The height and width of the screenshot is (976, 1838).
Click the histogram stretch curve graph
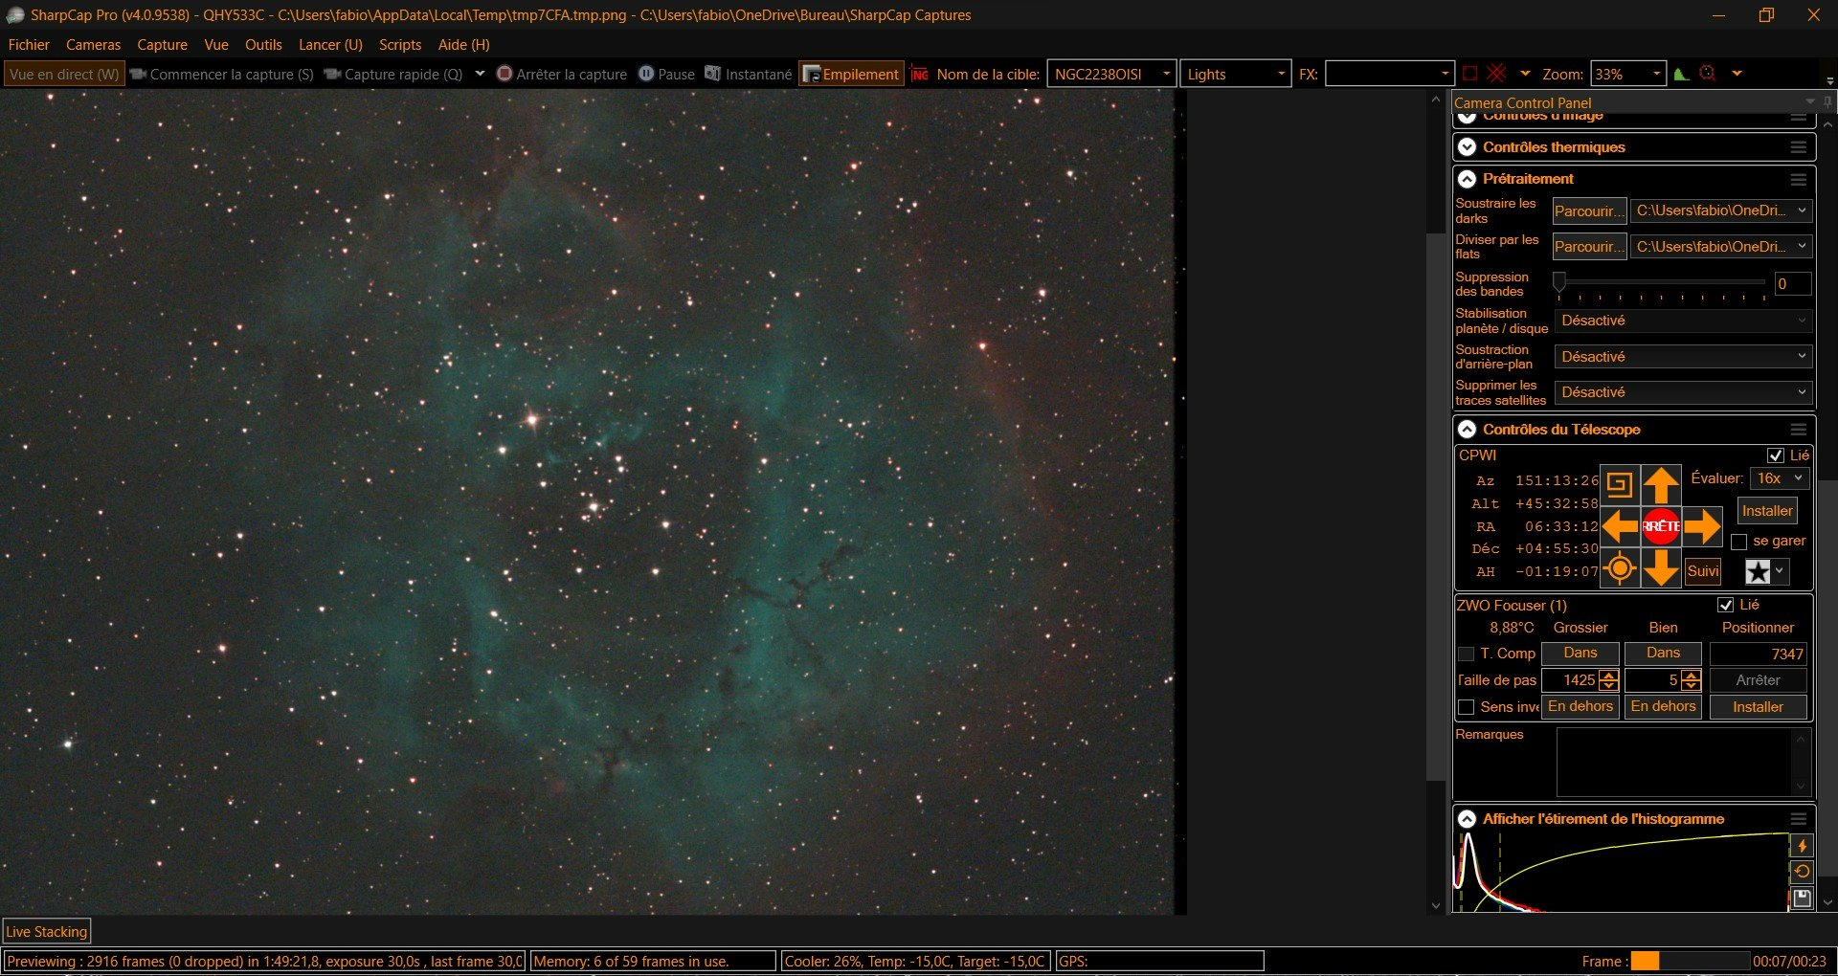point(1621,872)
